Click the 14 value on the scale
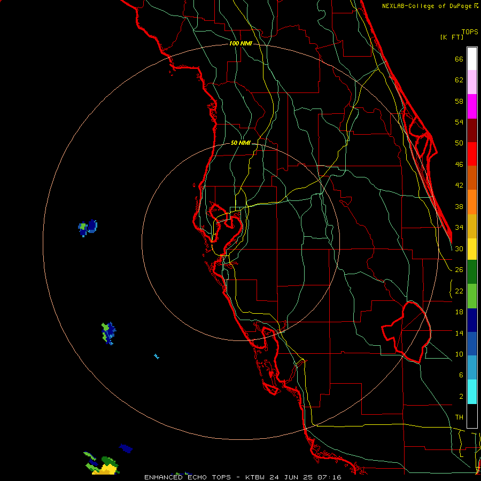Viewport: 481px width, 481px height. 459,333
